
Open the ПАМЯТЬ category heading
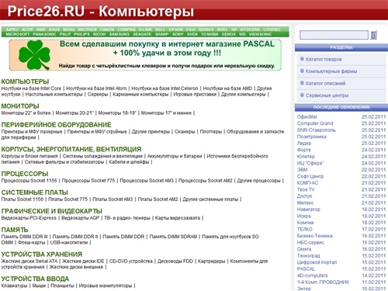click(15, 230)
